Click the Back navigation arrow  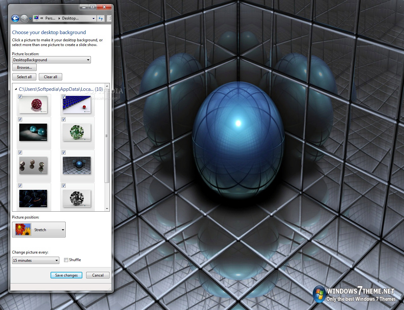click(x=15, y=19)
